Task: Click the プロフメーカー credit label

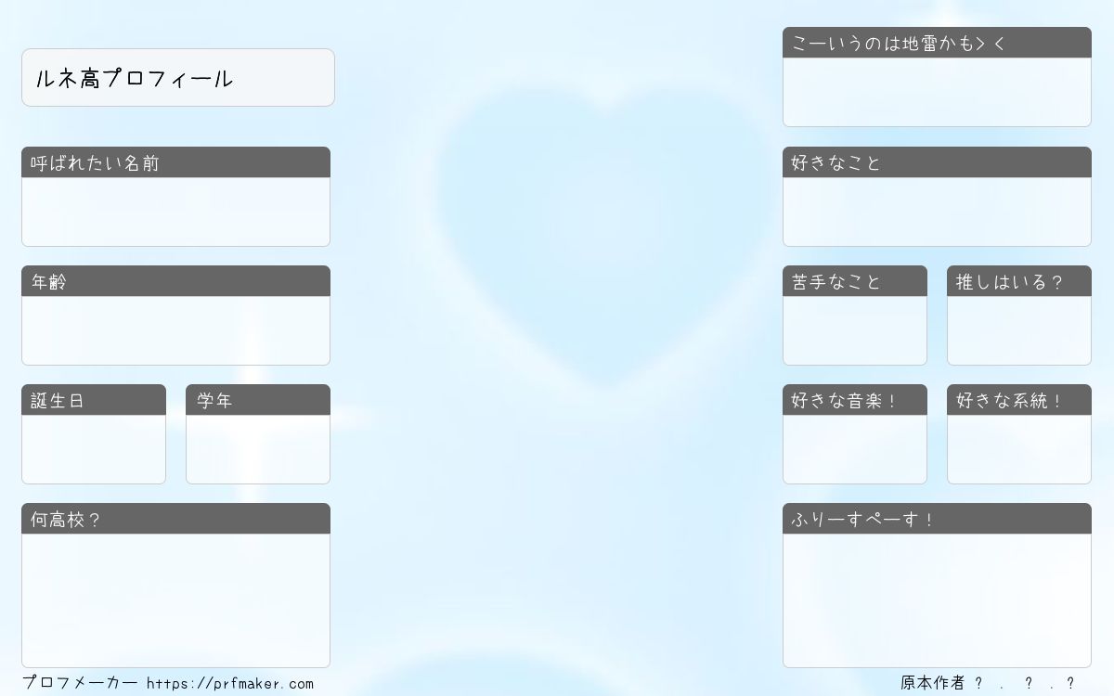Action: [x=80, y=683]
